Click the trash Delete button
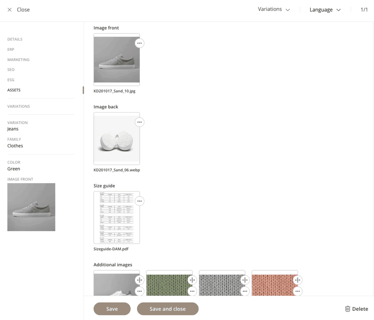The height and width of the screenshot is (320, 374). pos(356,309)
